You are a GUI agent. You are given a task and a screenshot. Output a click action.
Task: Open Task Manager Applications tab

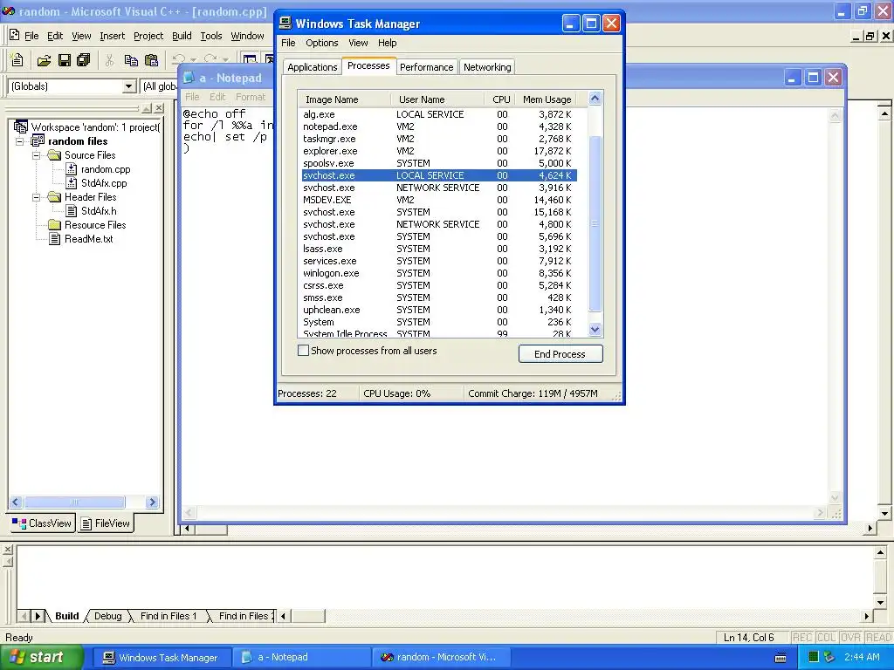coord(312,67)
